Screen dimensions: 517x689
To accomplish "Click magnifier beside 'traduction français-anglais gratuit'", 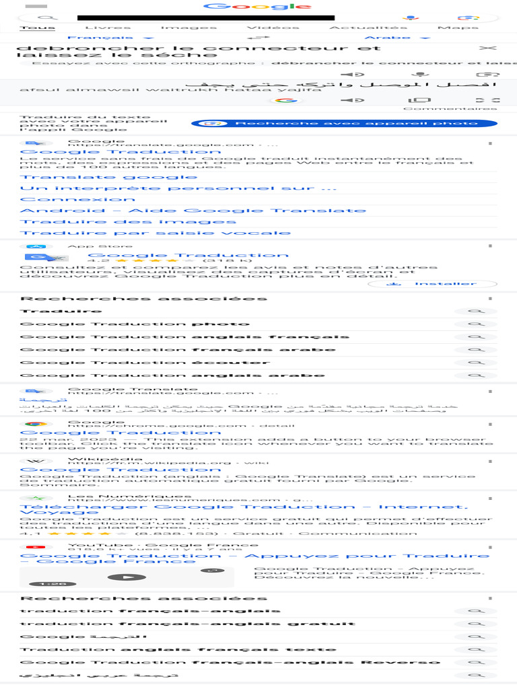I will (476, 624).
